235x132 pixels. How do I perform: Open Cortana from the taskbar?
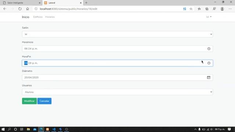(15, 129)
